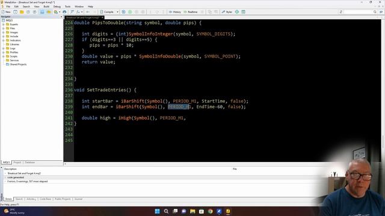Click the navigate back arrow icon
Screen dimensions: 385x216
[88, 12]
